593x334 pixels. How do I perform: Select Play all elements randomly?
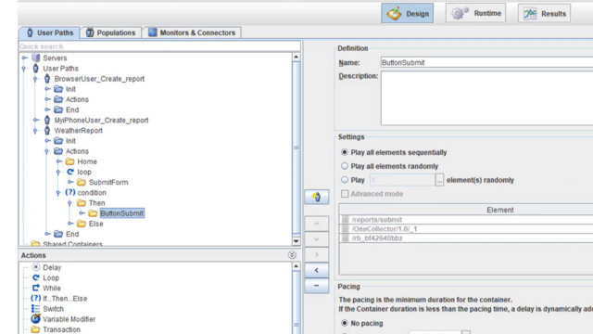click(x=345, y=166)
